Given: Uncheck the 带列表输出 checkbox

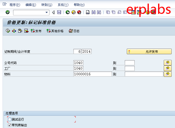Looking at the screenshot, I should point(9,125).
